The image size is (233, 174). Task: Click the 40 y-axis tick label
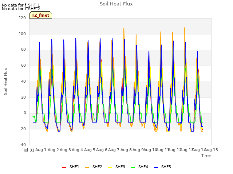click(23, 81)
